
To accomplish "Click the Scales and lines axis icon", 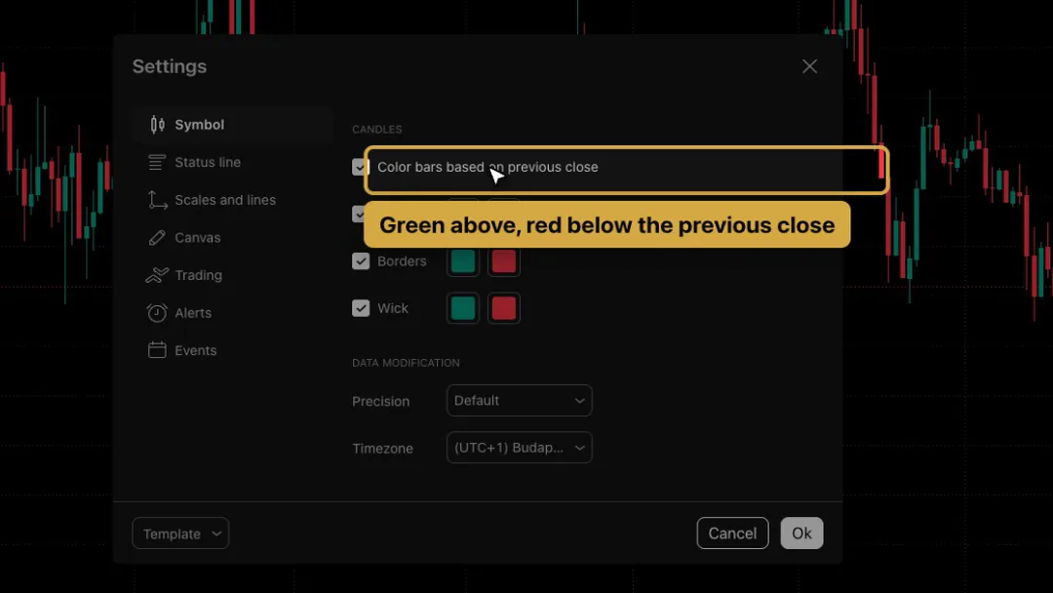I will point(157,200).
